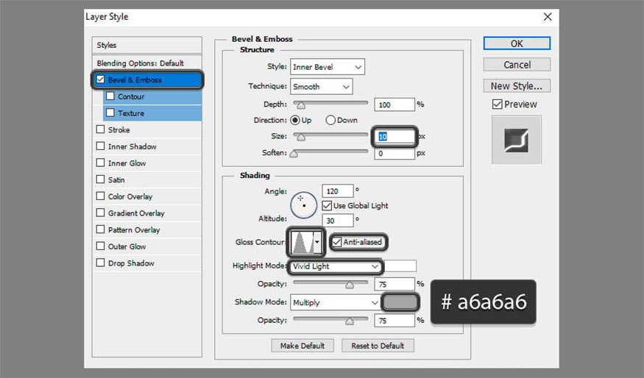Expand the Technique dropdown set to Smooth
The height and width of the screenshot is (378, 644).
pyautogui.click(x=321, y=86)
